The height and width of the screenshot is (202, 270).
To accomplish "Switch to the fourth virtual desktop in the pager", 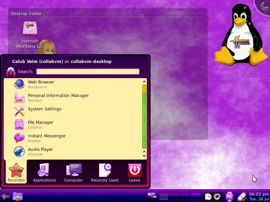I will click(x=196, y=197).
